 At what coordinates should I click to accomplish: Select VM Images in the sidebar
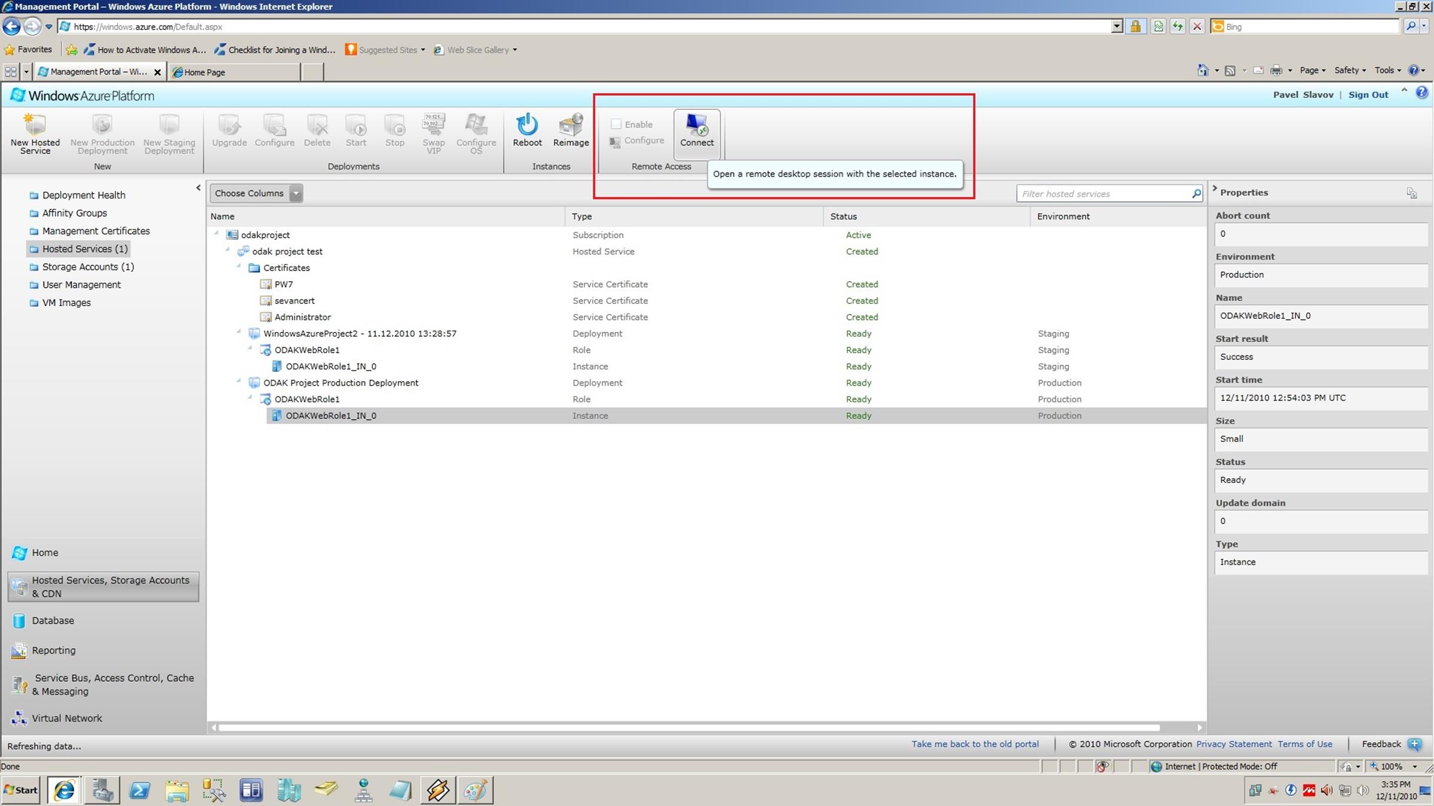[66, 303]
